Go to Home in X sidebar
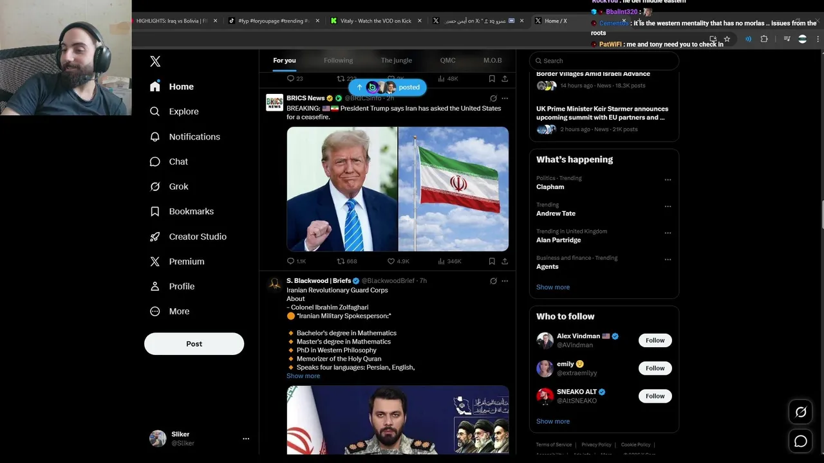This screenshot has height=463, width=824. 171,86
